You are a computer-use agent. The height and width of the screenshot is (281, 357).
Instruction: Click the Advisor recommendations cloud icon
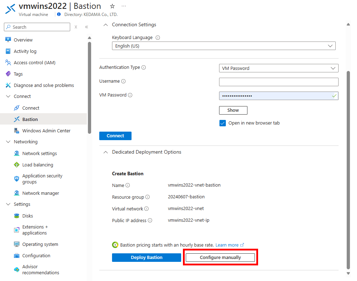pyautogui.click(x=17, y=270)
